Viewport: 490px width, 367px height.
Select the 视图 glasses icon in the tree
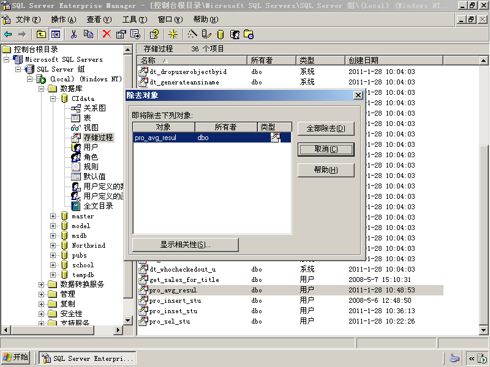(75, 128)
